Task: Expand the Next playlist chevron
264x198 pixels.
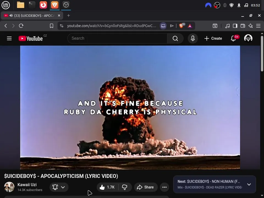Action: (x=249, y=184)
